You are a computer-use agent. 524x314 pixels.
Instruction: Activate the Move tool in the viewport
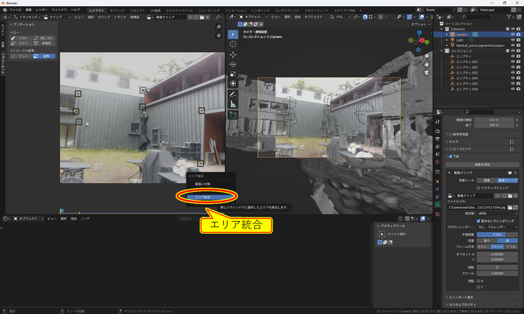[x=233, y=55]
